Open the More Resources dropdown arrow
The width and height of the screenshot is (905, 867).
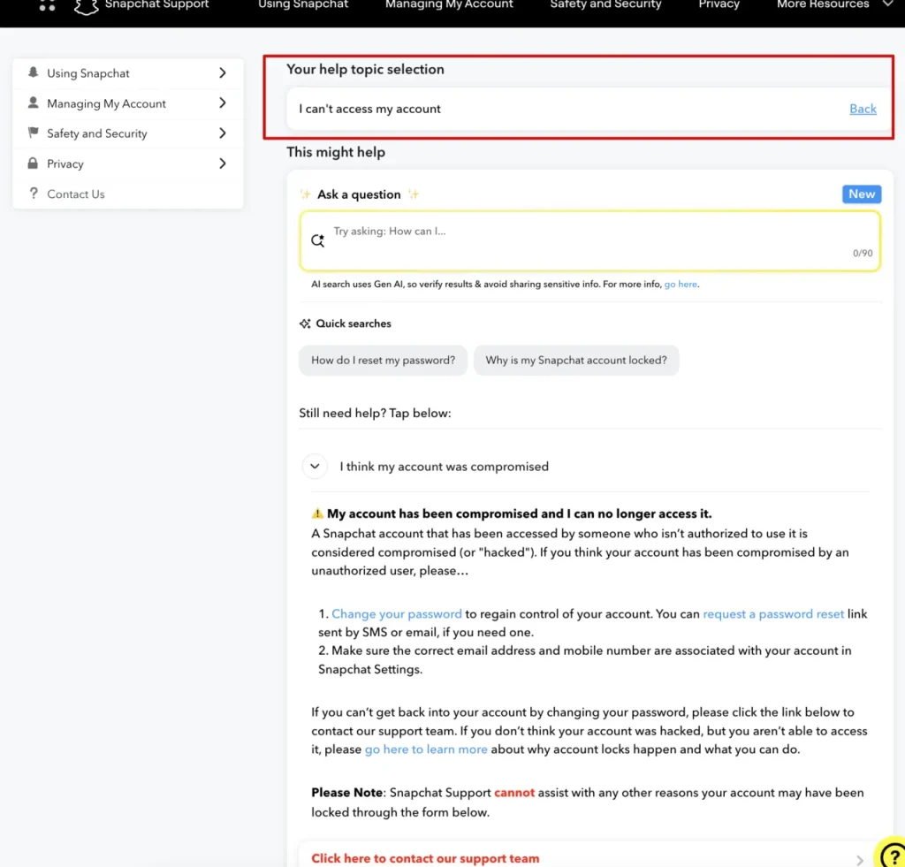click(888, 4)
